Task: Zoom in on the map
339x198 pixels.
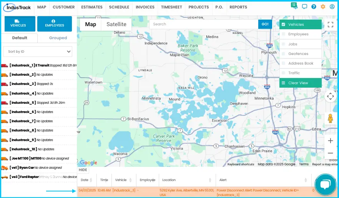Action: [331, 141]
